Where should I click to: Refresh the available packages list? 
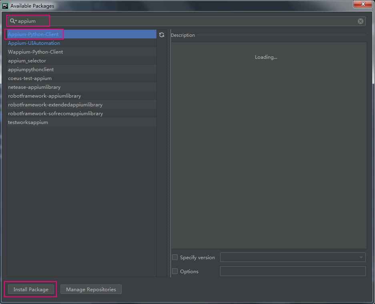(x=162, y=35)
